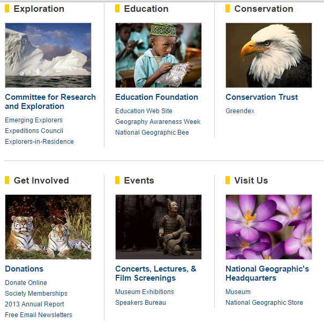The width and height of the screenshot is (324, 322).
Task: Click the bald eagle Conservation image
Action: (268, 55)
